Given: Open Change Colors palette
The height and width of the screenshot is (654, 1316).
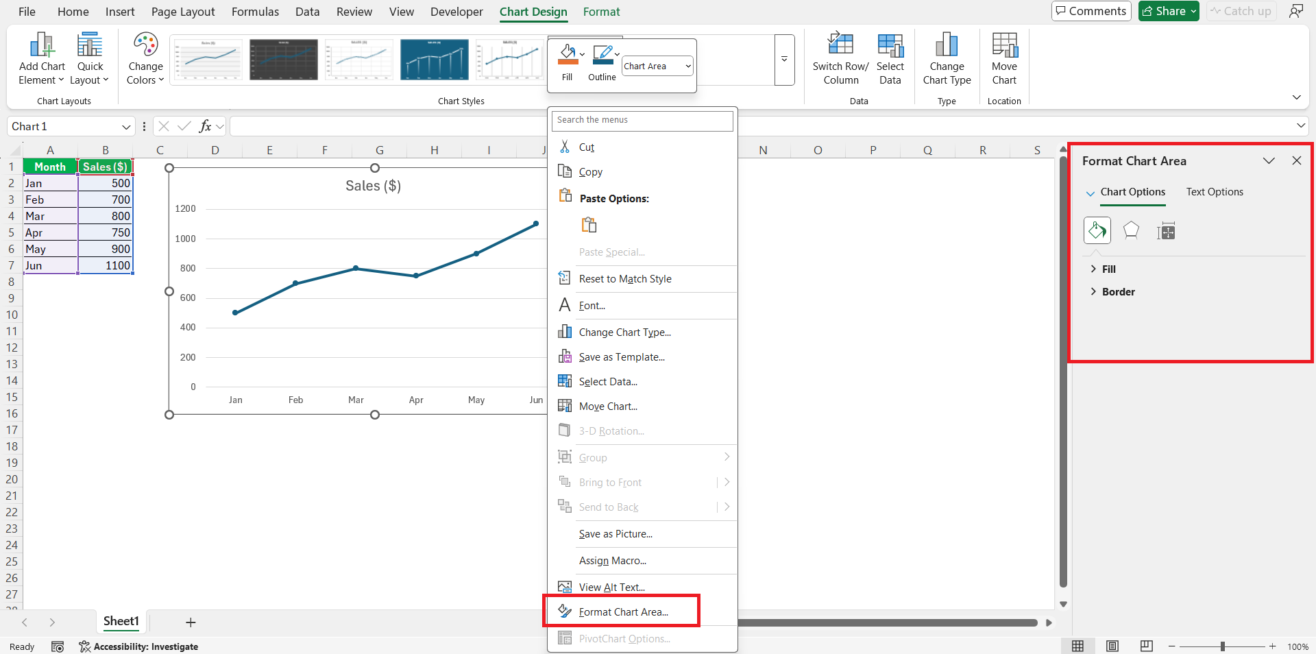Looking at the screenshot, I should point(145,59).
